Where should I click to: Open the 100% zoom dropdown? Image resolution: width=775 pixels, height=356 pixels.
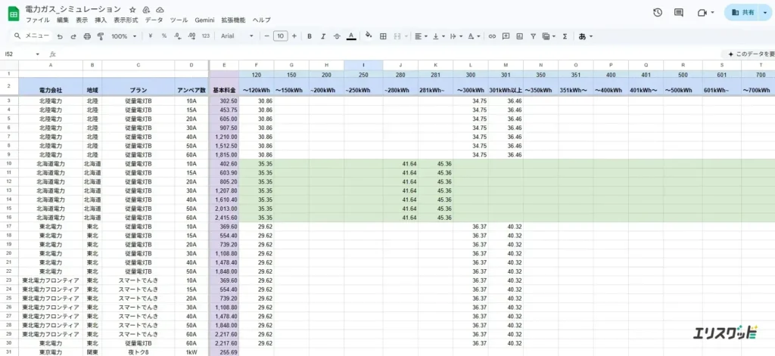point(123,36)
